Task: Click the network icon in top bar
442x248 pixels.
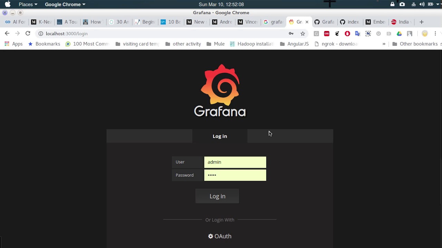Action: [413, 4]
